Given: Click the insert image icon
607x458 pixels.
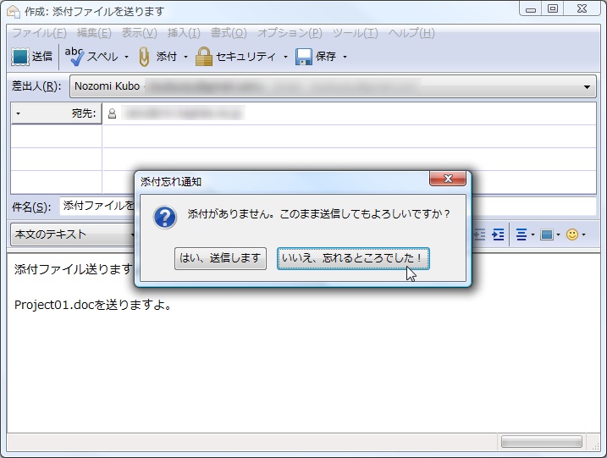Looking at the screenshot, I should [547, 235].
